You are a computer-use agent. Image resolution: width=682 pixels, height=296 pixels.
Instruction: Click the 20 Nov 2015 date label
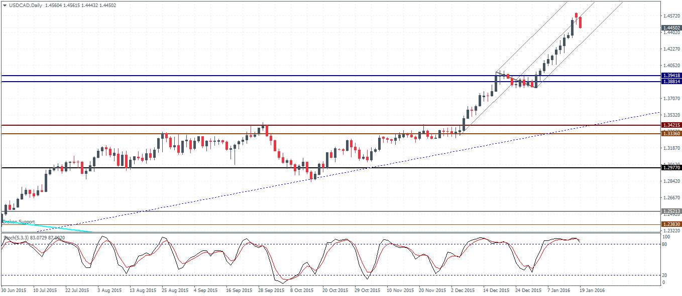point(431,290)
